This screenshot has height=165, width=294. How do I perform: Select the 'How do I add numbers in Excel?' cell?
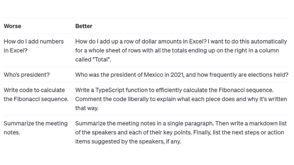click(34, 46)
